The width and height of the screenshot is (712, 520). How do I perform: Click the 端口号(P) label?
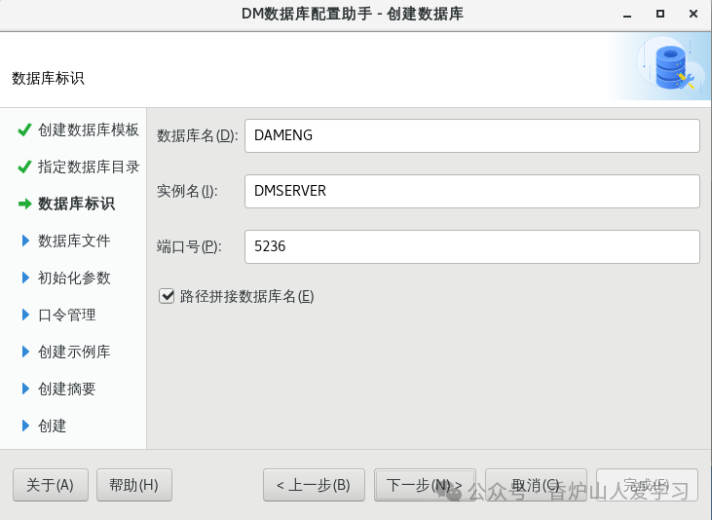click(x=189, y=246)
